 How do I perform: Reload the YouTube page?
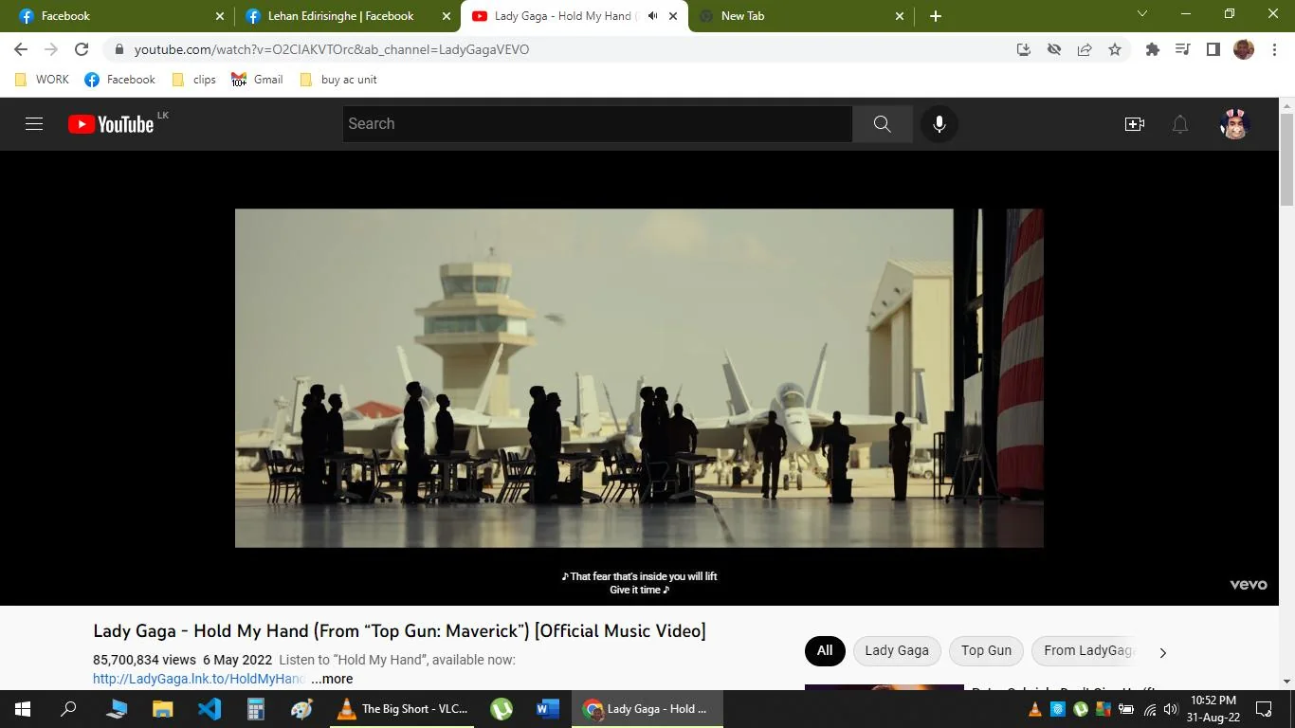[x=82, y=49]
